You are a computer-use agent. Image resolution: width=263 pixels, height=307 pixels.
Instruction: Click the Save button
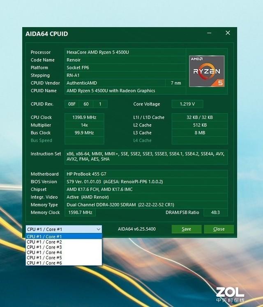[187, 229]
